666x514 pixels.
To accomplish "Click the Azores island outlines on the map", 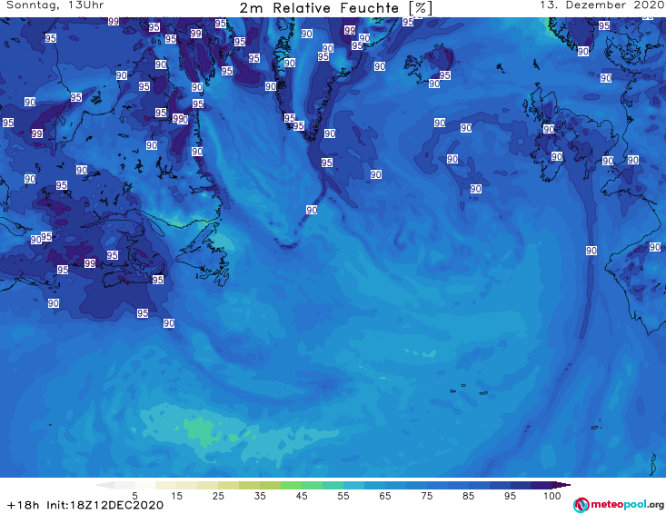I will 469,390.
